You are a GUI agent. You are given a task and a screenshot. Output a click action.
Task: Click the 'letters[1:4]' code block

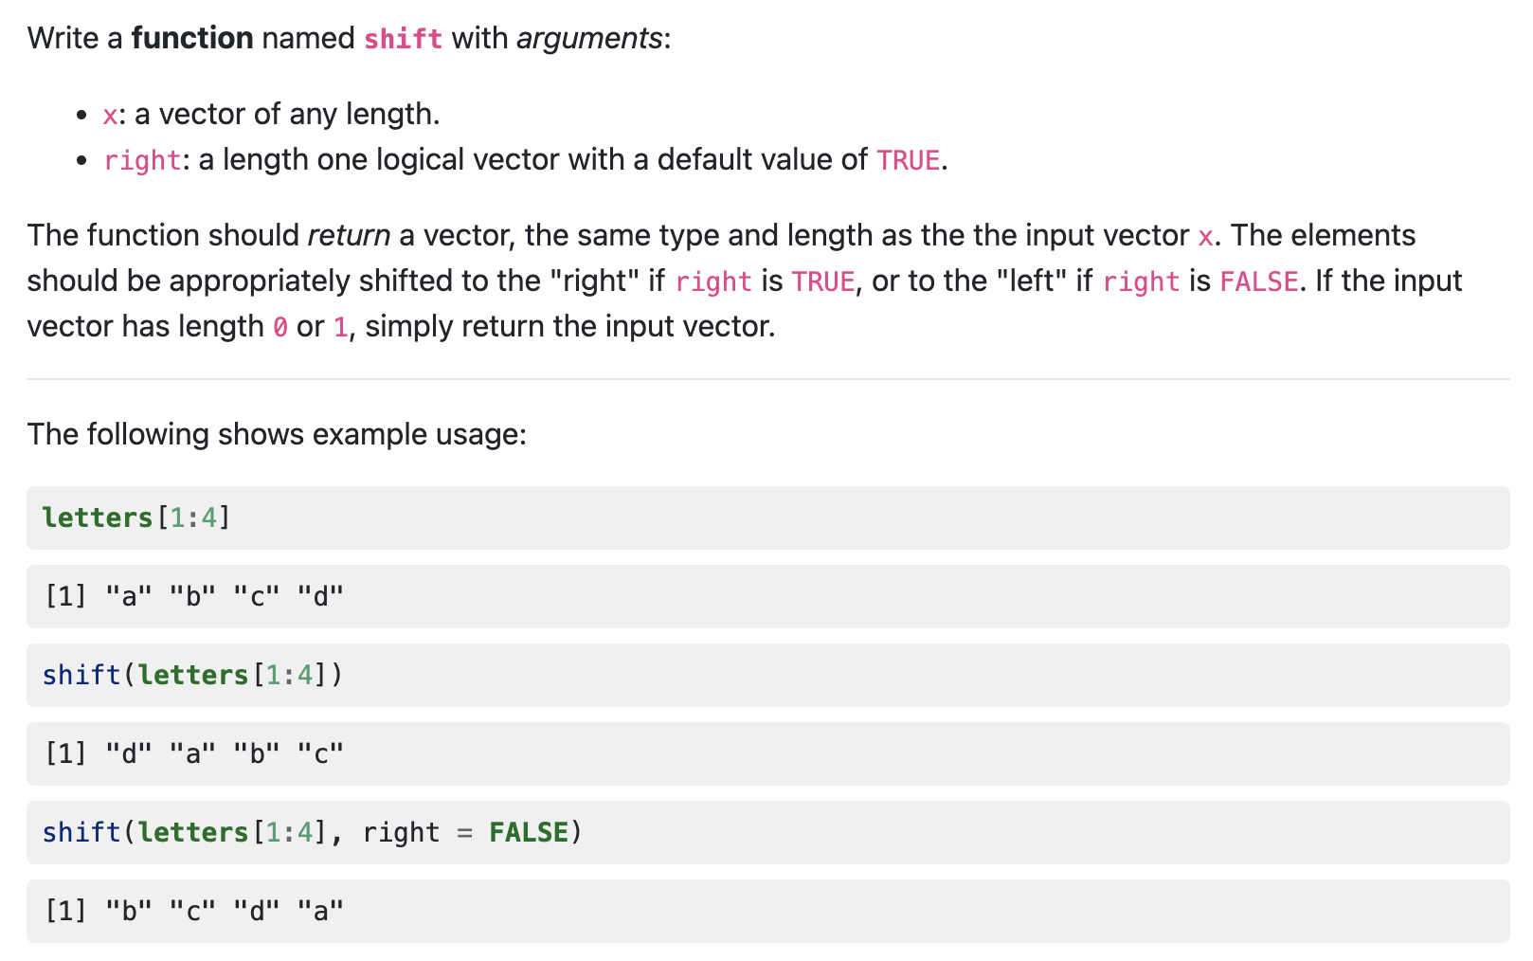[767, 517]
